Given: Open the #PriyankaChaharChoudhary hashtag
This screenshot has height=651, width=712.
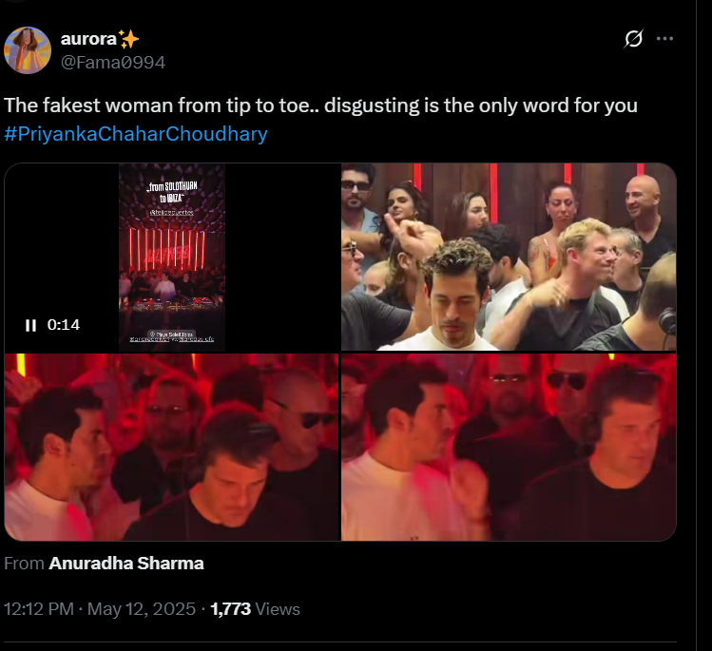Looking at the screenshot, I should 136,134.
